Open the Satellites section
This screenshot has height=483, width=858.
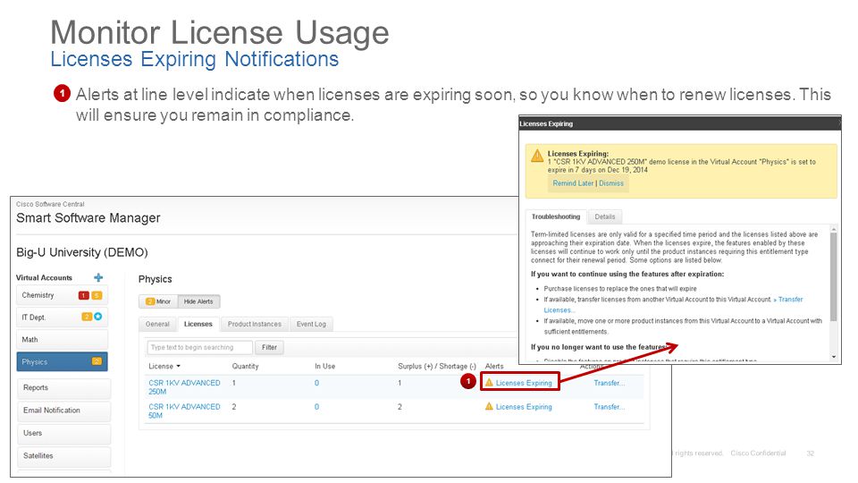pyautogui.click(x=63, y=455)
